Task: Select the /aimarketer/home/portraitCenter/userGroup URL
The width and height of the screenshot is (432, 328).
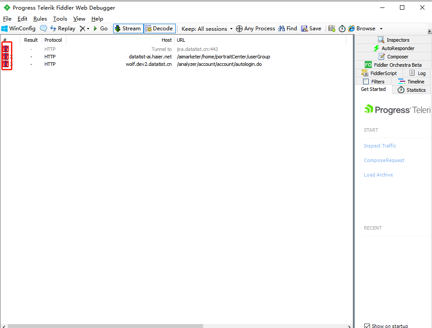Action: point(223,56)
